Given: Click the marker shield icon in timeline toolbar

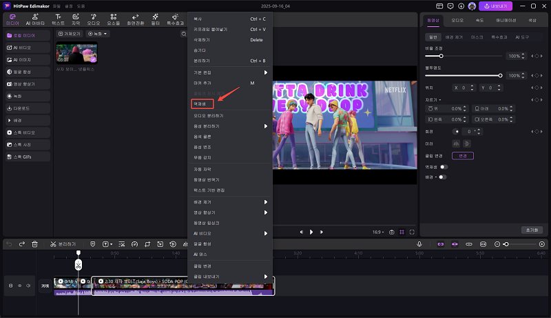Looking at the screenshot, I should 93,244.
